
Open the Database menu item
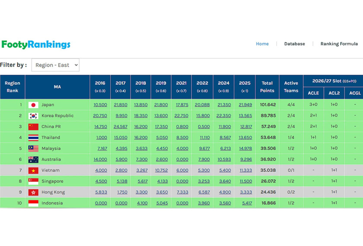pos(294,44)
